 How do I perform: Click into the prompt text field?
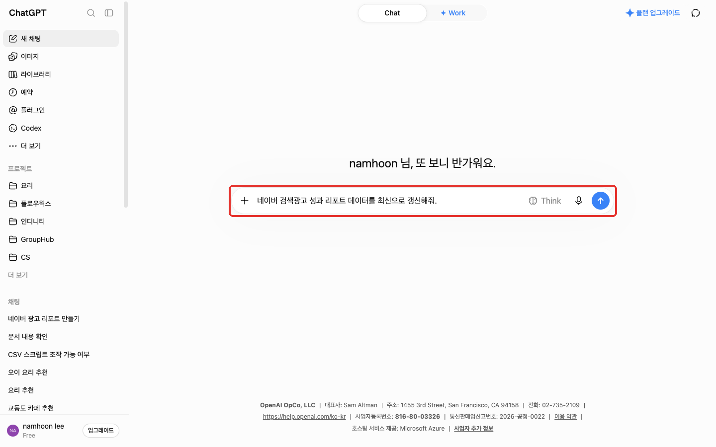point(388,201)
